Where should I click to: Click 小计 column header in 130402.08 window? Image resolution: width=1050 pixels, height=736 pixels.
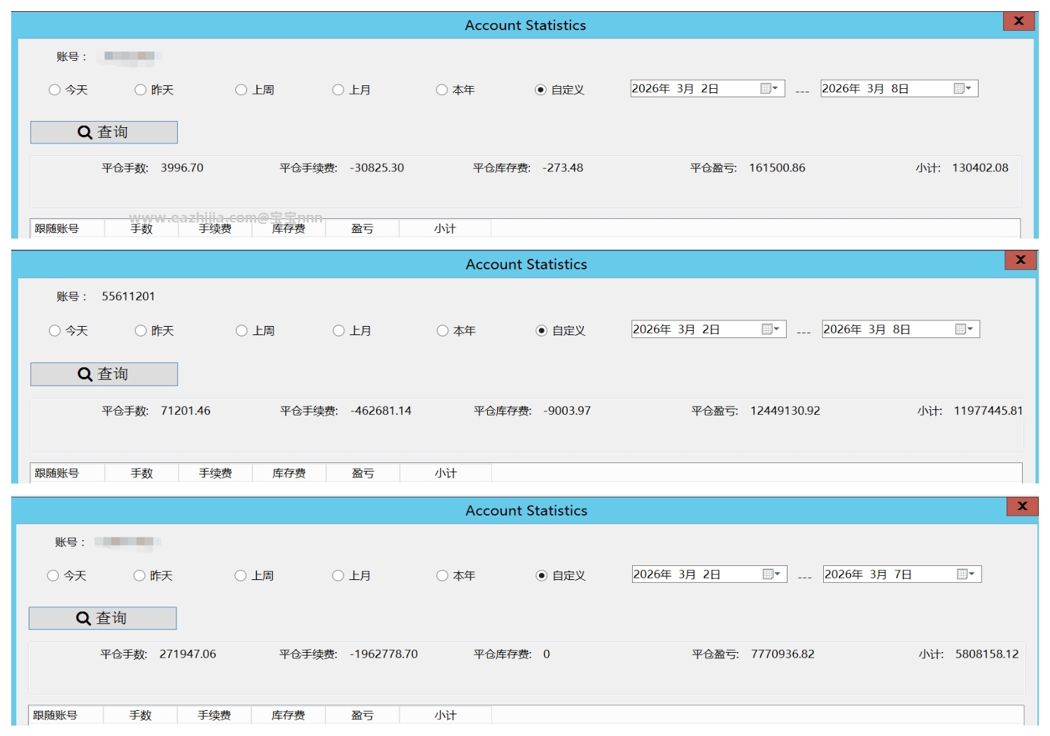445,229
